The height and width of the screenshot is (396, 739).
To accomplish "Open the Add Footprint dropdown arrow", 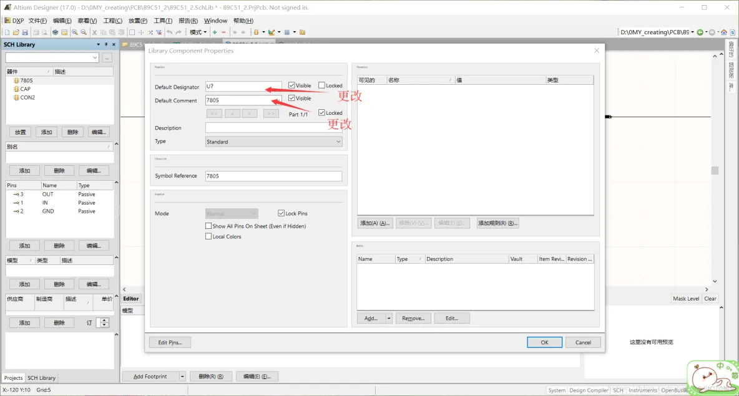I will pos(182,376).
